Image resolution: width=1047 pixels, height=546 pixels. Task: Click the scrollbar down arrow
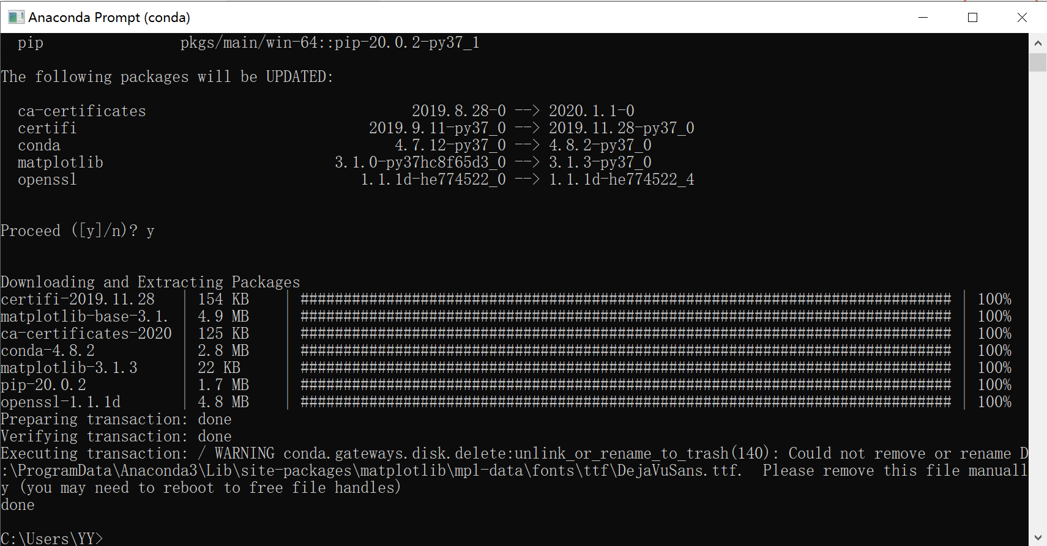(1038, 537)
